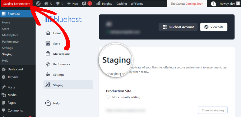
Task: Click the View Site button
Action: 214,27
